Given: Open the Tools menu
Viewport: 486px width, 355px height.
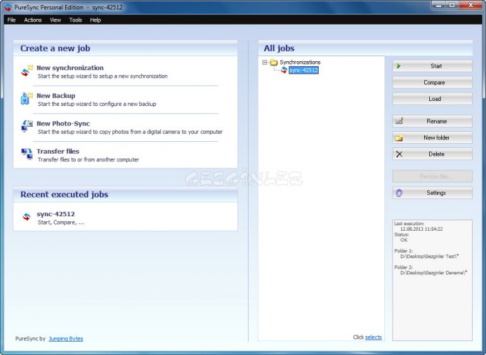Looking at the screenshot, I should click(x=76, y=20).
